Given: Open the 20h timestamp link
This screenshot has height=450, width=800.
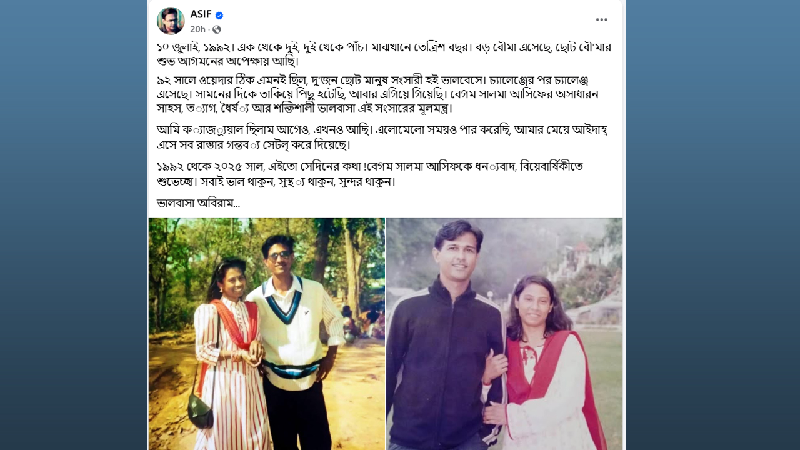Looking at the screenshot, I should [x=197, y=29].
